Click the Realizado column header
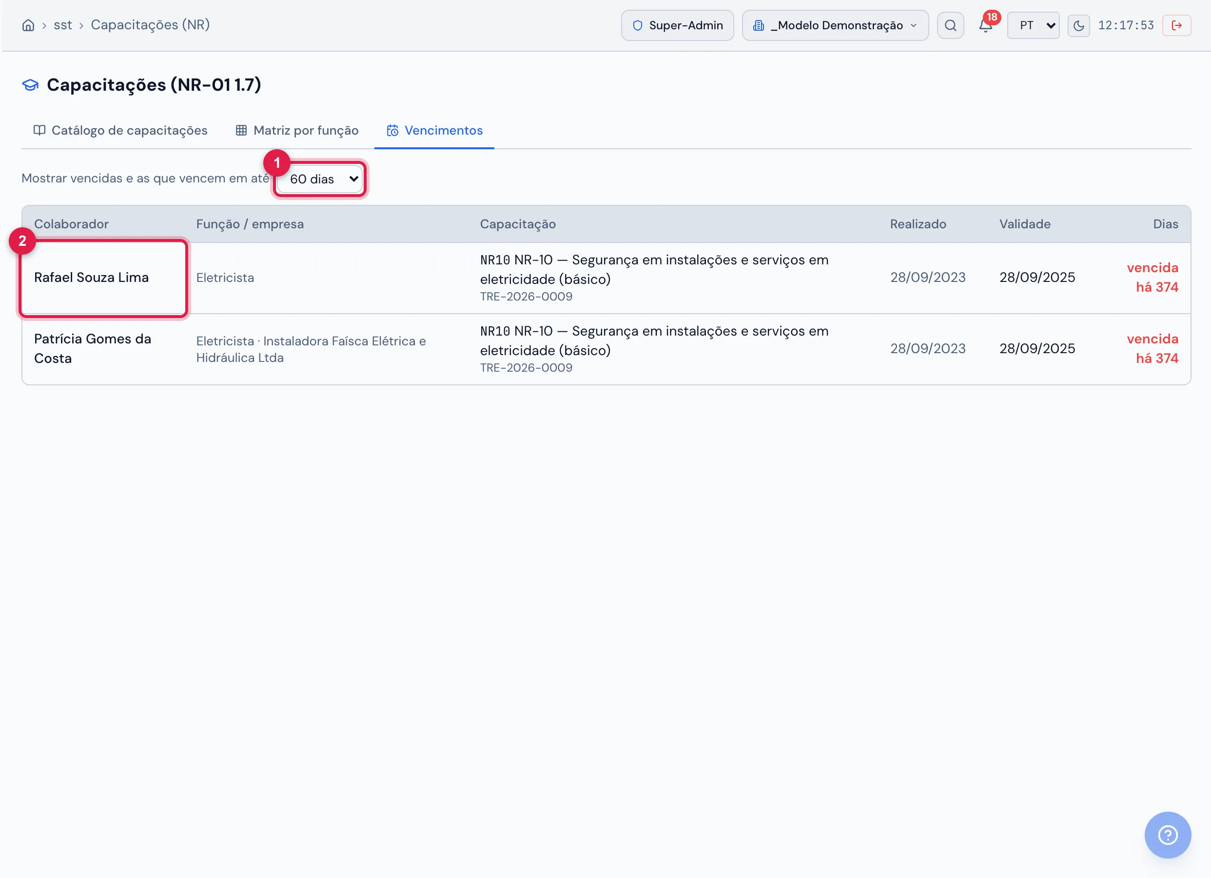 click(x=918, y=224)
